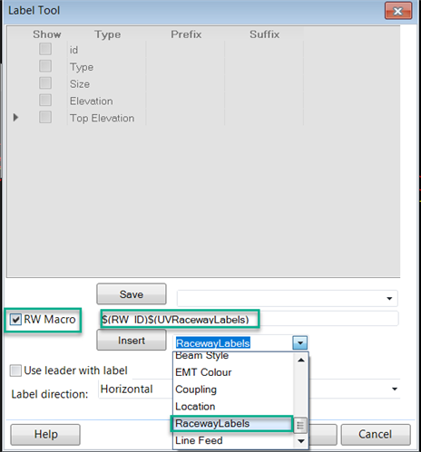The height and width of the screenshot is (452, 421).
Task: Uncheck the RW Macro checkbox
Action: click(x=15, y=320)
